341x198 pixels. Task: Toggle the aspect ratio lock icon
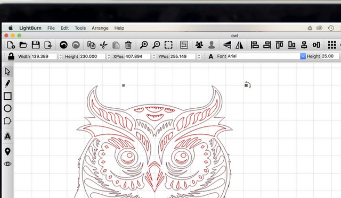click(x=11, y=56)
